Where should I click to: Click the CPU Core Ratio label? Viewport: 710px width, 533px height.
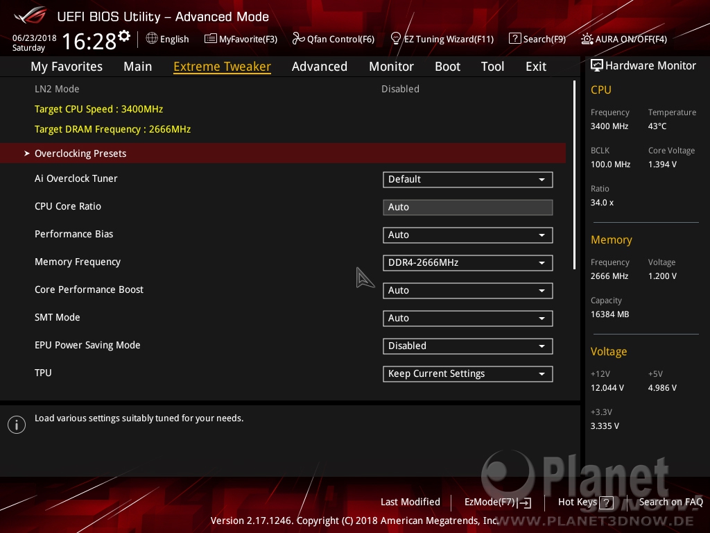68,206
